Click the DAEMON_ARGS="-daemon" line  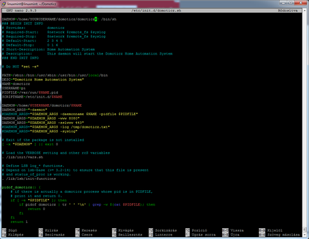[x=24, y=110]
